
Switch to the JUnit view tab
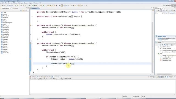click(16, 8)
